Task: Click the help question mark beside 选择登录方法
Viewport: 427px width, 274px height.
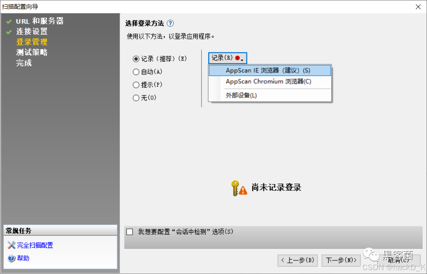Action: 170,24
